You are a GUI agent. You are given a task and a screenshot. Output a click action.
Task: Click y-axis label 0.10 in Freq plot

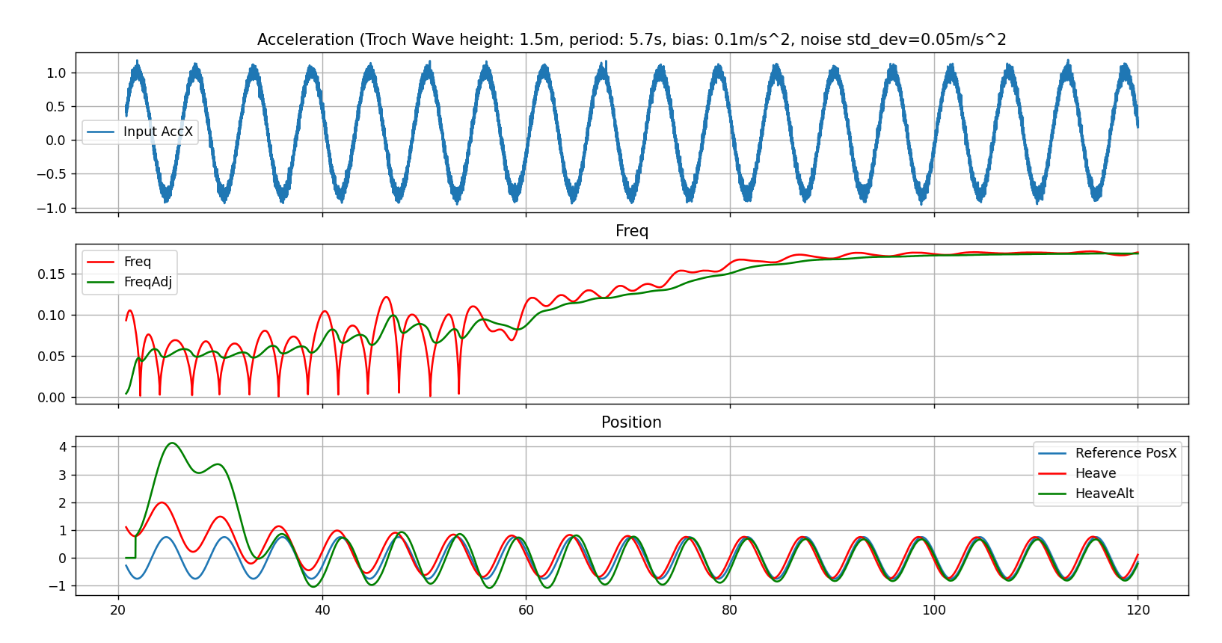[52, 316]
